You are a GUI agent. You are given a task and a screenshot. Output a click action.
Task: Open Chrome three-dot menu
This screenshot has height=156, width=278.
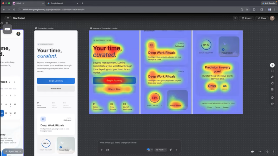coord(275,9)
